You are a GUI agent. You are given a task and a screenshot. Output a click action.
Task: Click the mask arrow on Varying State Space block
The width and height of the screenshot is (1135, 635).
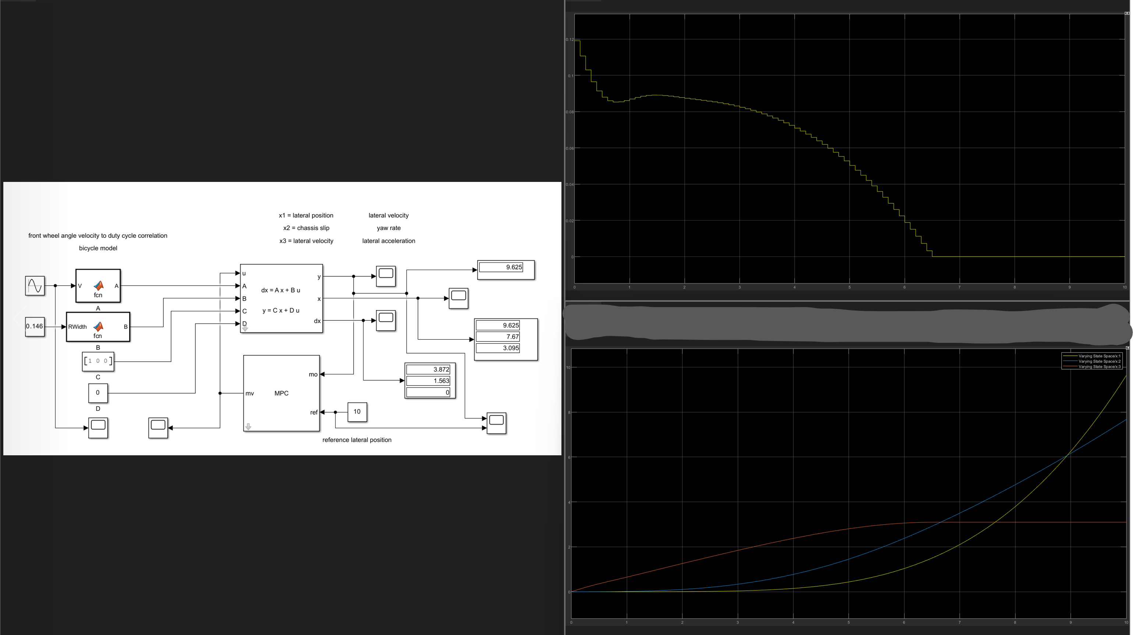245,328
